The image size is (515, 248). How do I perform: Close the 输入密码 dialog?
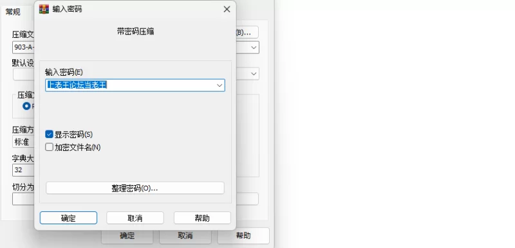227,9
